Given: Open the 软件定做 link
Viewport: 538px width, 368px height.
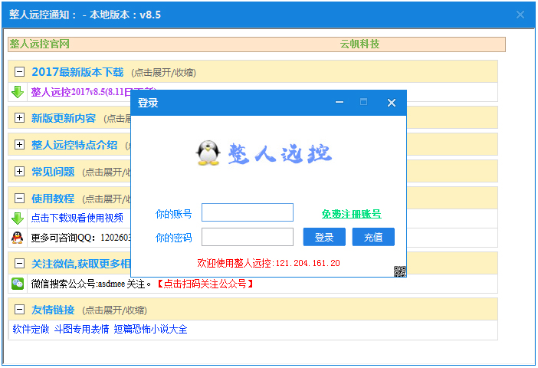Looking at the screenshot, I should [x=31, y=329].
